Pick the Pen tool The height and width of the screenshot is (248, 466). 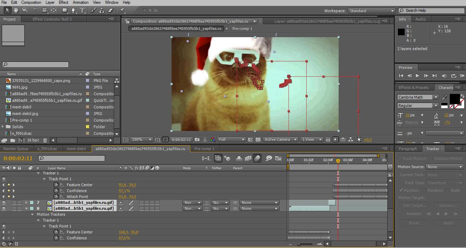pos(74,10)
